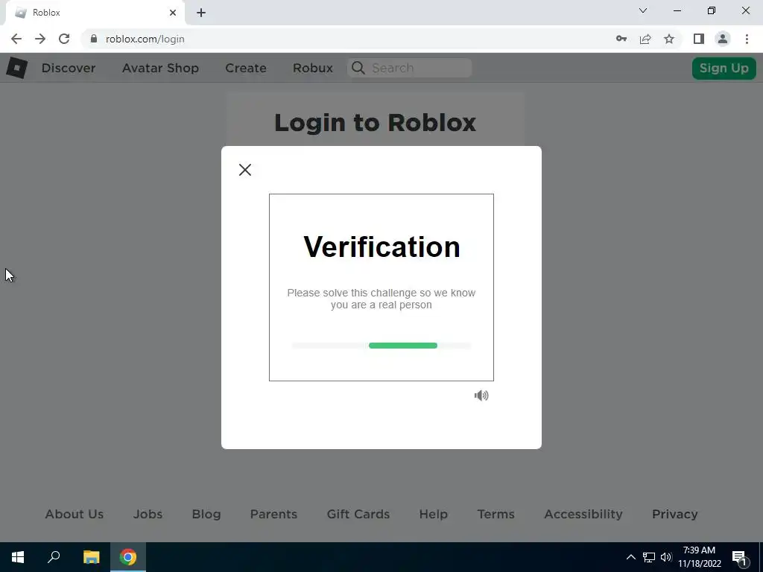Close the verification dialog with the X
The width and height of the screenshot is (763, 572).
click(x=244, y=170)
